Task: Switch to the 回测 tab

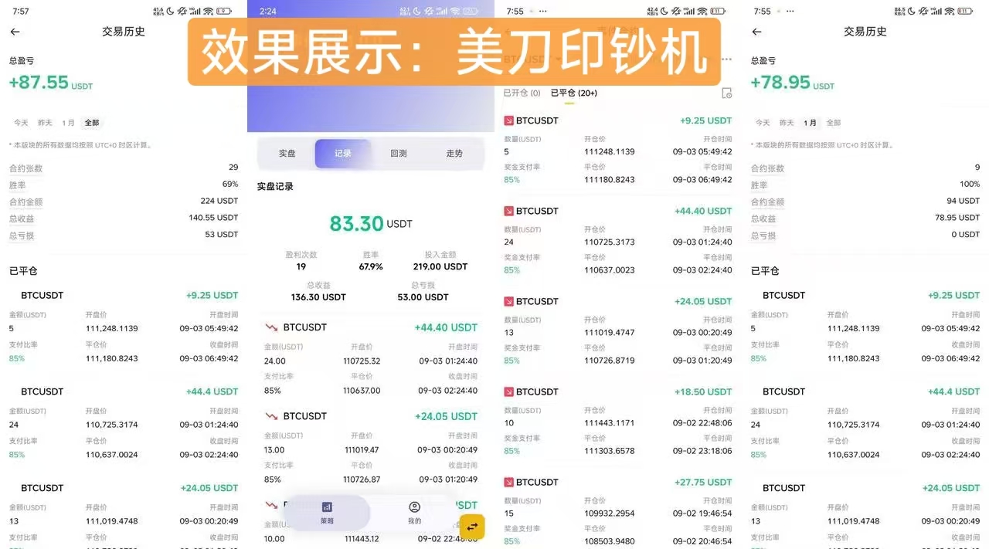Action: point(398,153)
